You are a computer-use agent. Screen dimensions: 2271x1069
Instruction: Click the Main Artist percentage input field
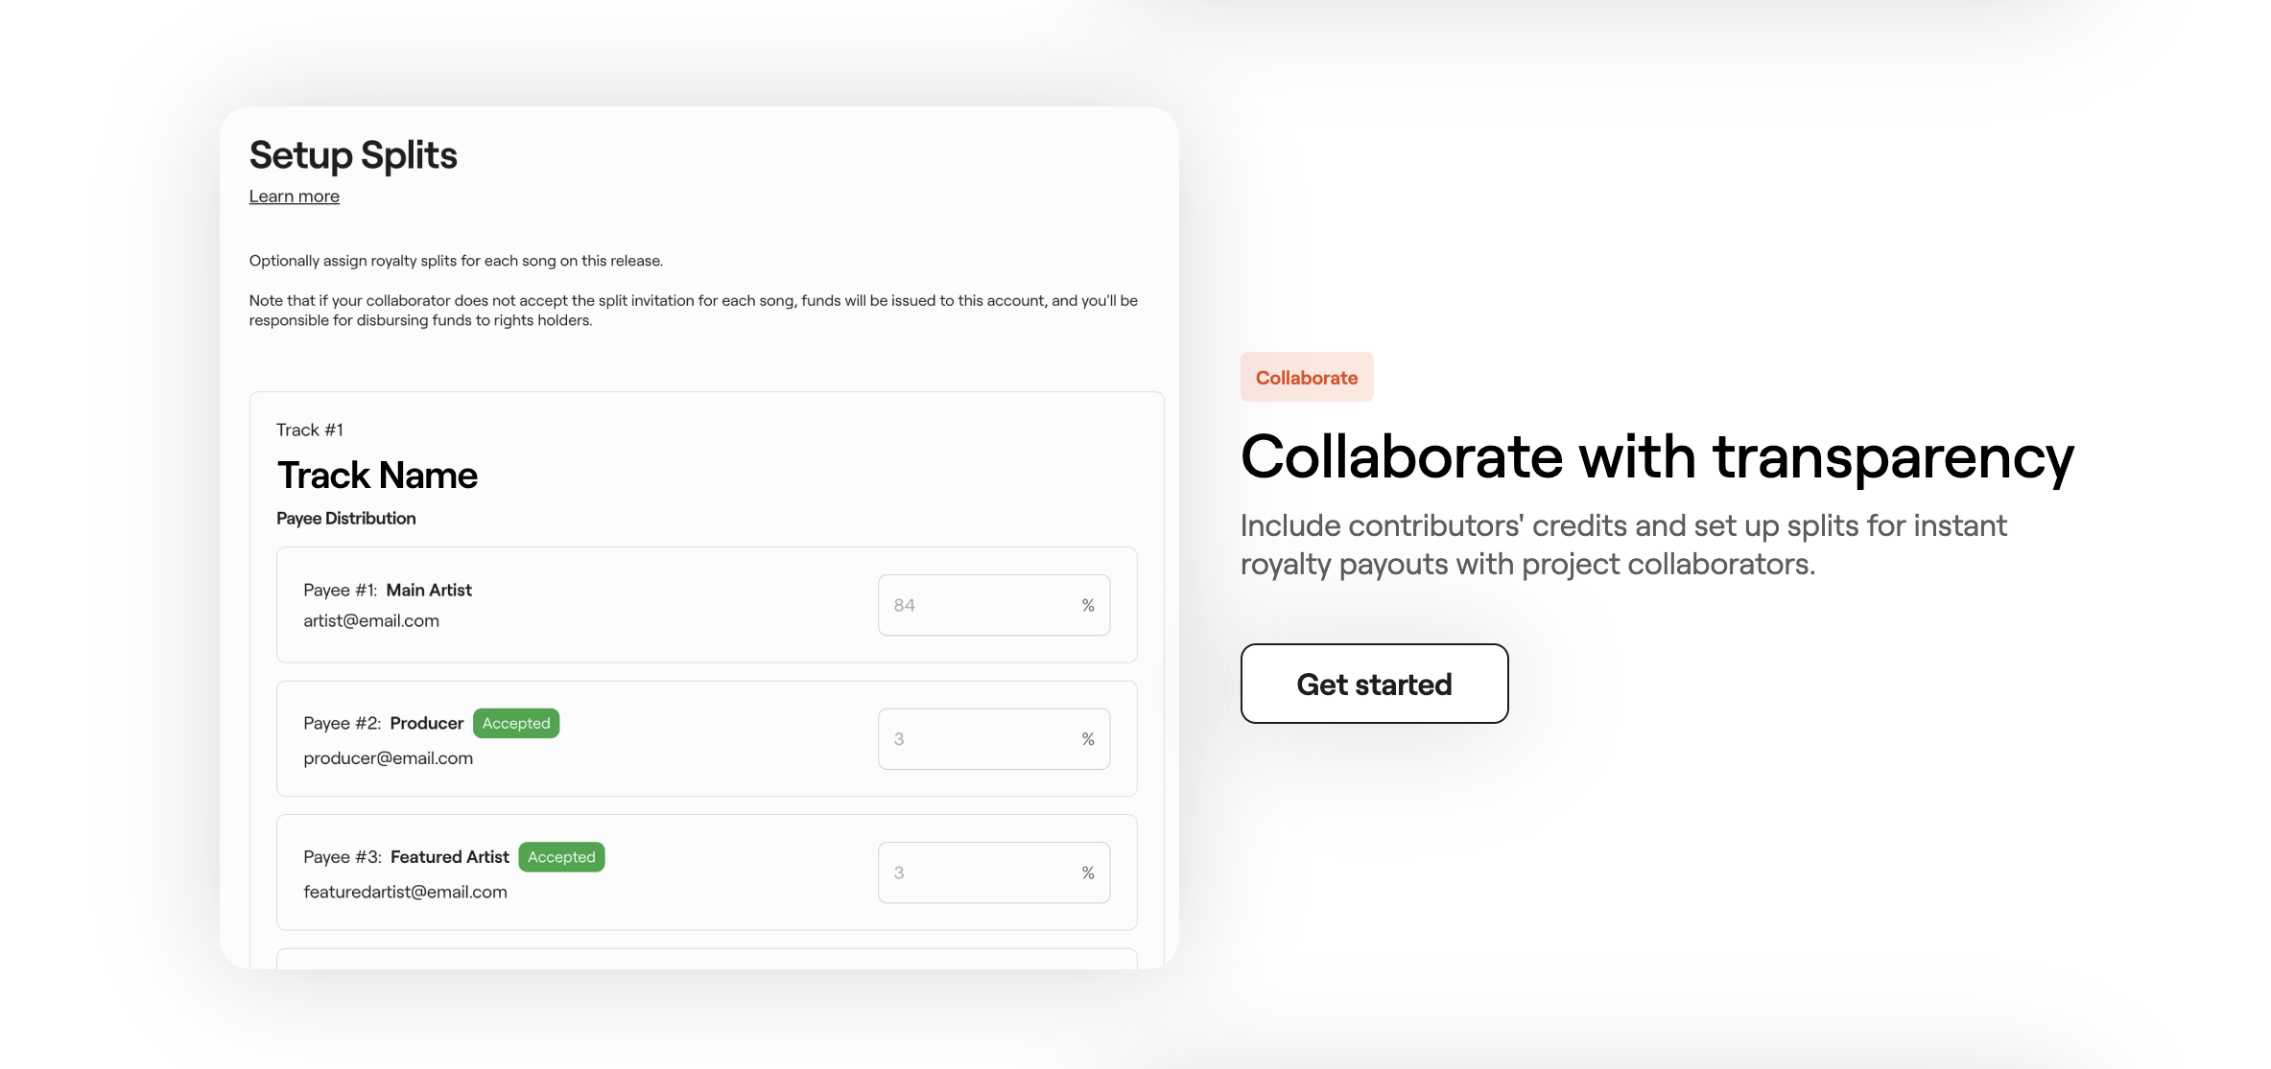tap(979, 605)
